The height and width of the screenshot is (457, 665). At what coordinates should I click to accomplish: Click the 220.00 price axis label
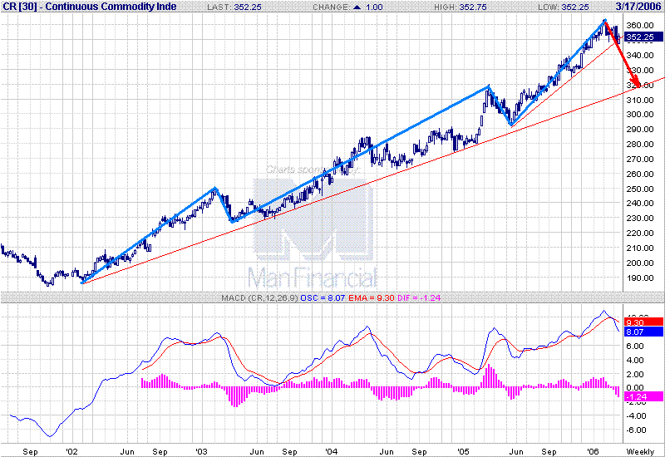click(639, 233)
